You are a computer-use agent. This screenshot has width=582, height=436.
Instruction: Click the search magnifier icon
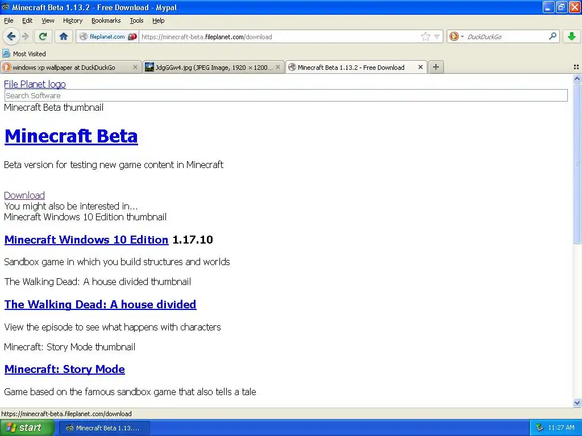click(x=552, y=36)
